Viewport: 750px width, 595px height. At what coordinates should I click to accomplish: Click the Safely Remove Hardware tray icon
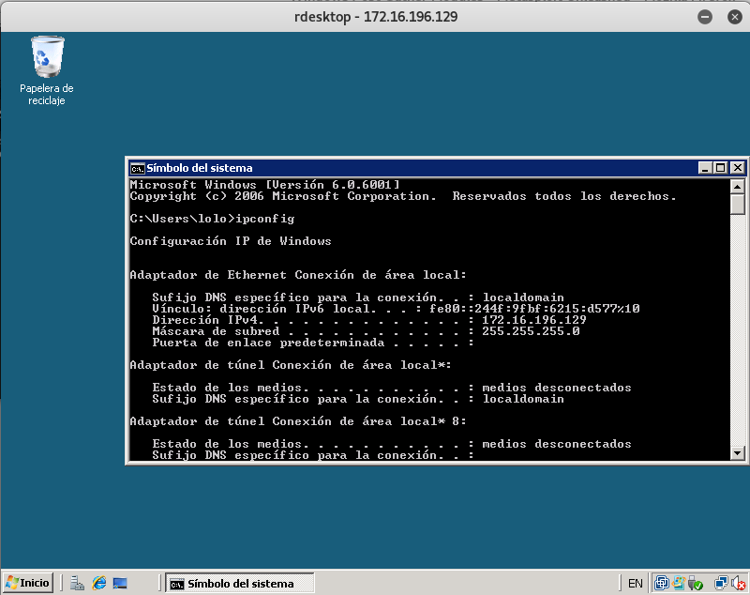(x=695, y=583)
